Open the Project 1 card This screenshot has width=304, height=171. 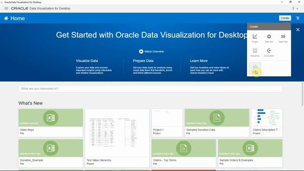click(x=167, y=123)
